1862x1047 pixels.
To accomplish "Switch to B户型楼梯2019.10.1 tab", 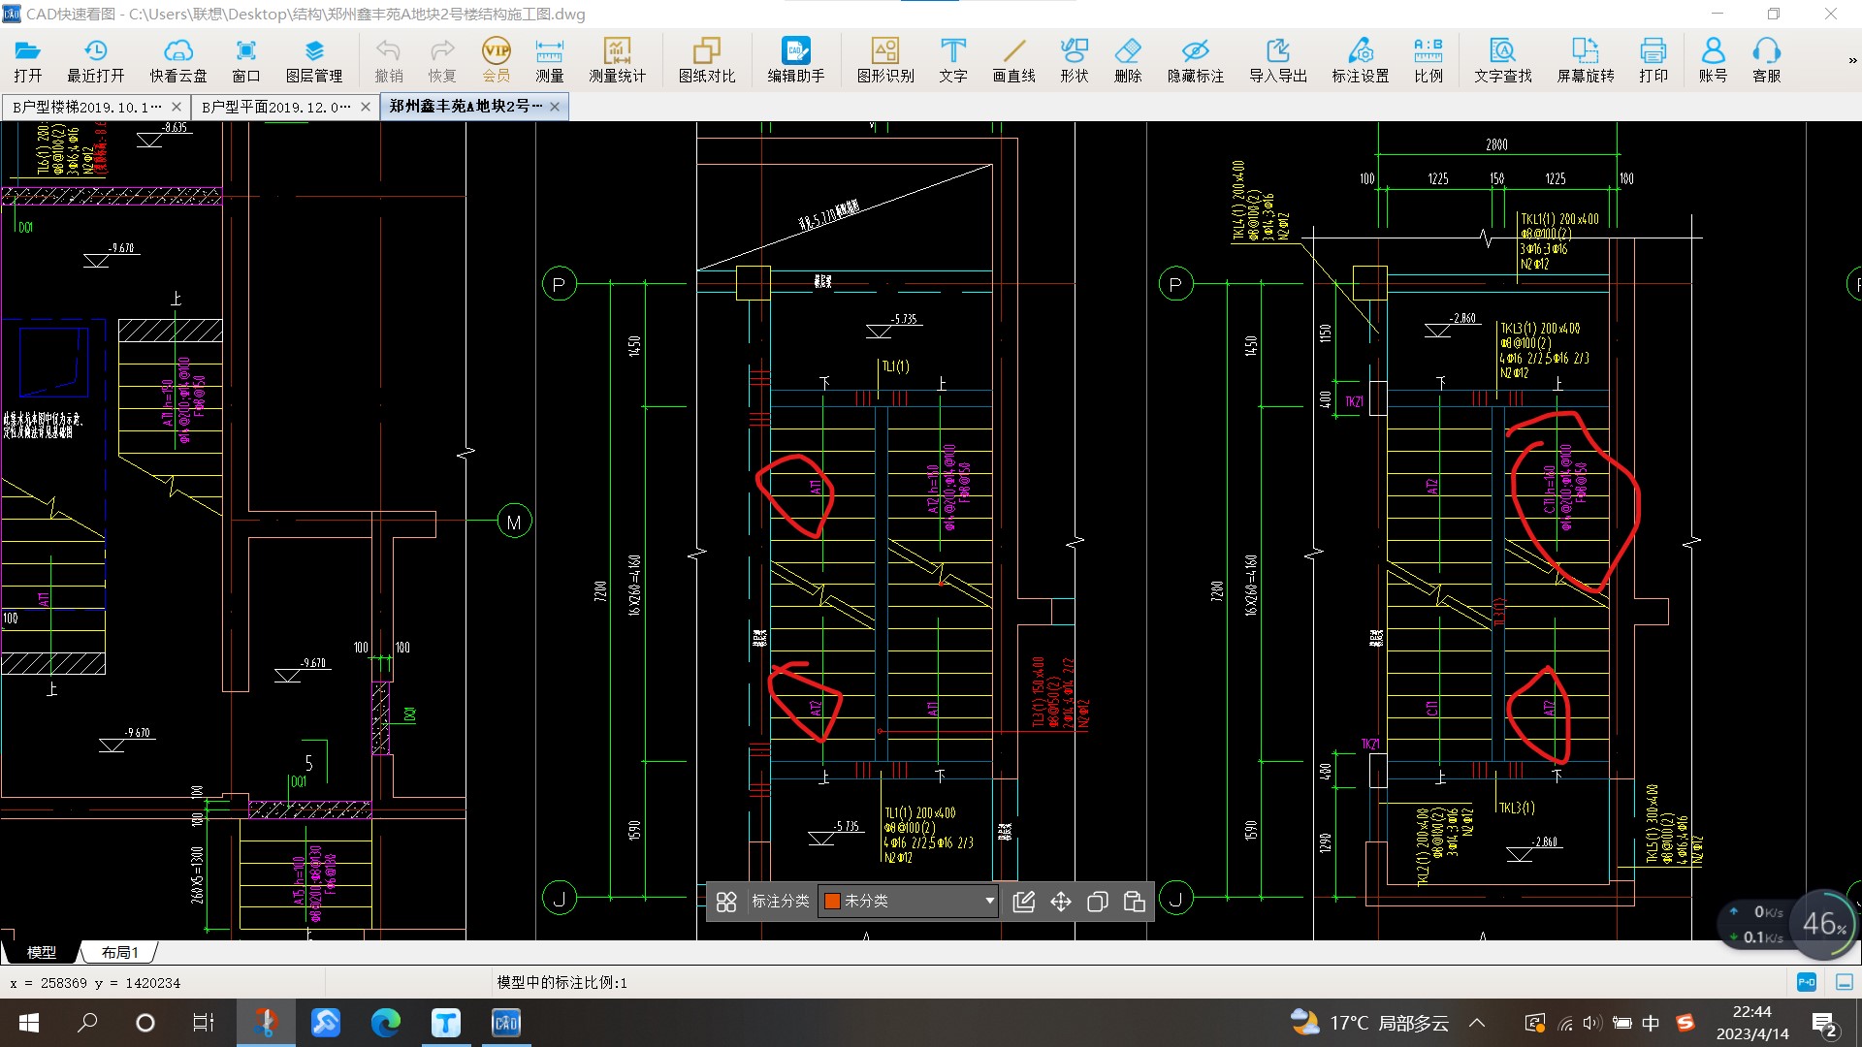I will (x=86, y=107).
